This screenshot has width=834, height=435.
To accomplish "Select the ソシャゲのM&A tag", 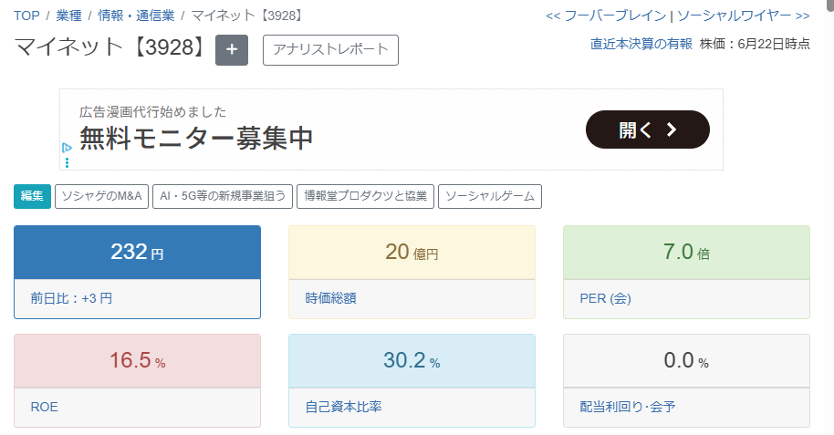I will [101, 196].
